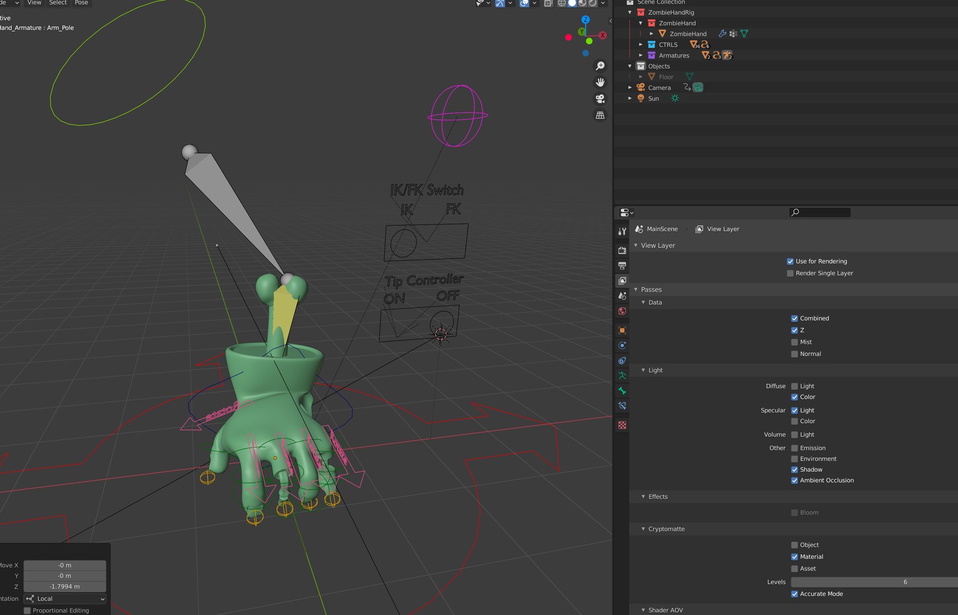Open the Physics properties tab
This screenshot has width=958, height=615.
[622, 345]
